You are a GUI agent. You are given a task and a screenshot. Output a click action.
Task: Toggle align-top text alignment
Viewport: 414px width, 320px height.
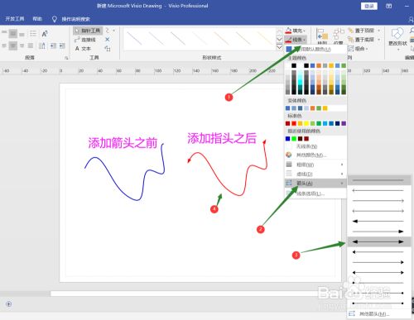click(x=4, y=33)
